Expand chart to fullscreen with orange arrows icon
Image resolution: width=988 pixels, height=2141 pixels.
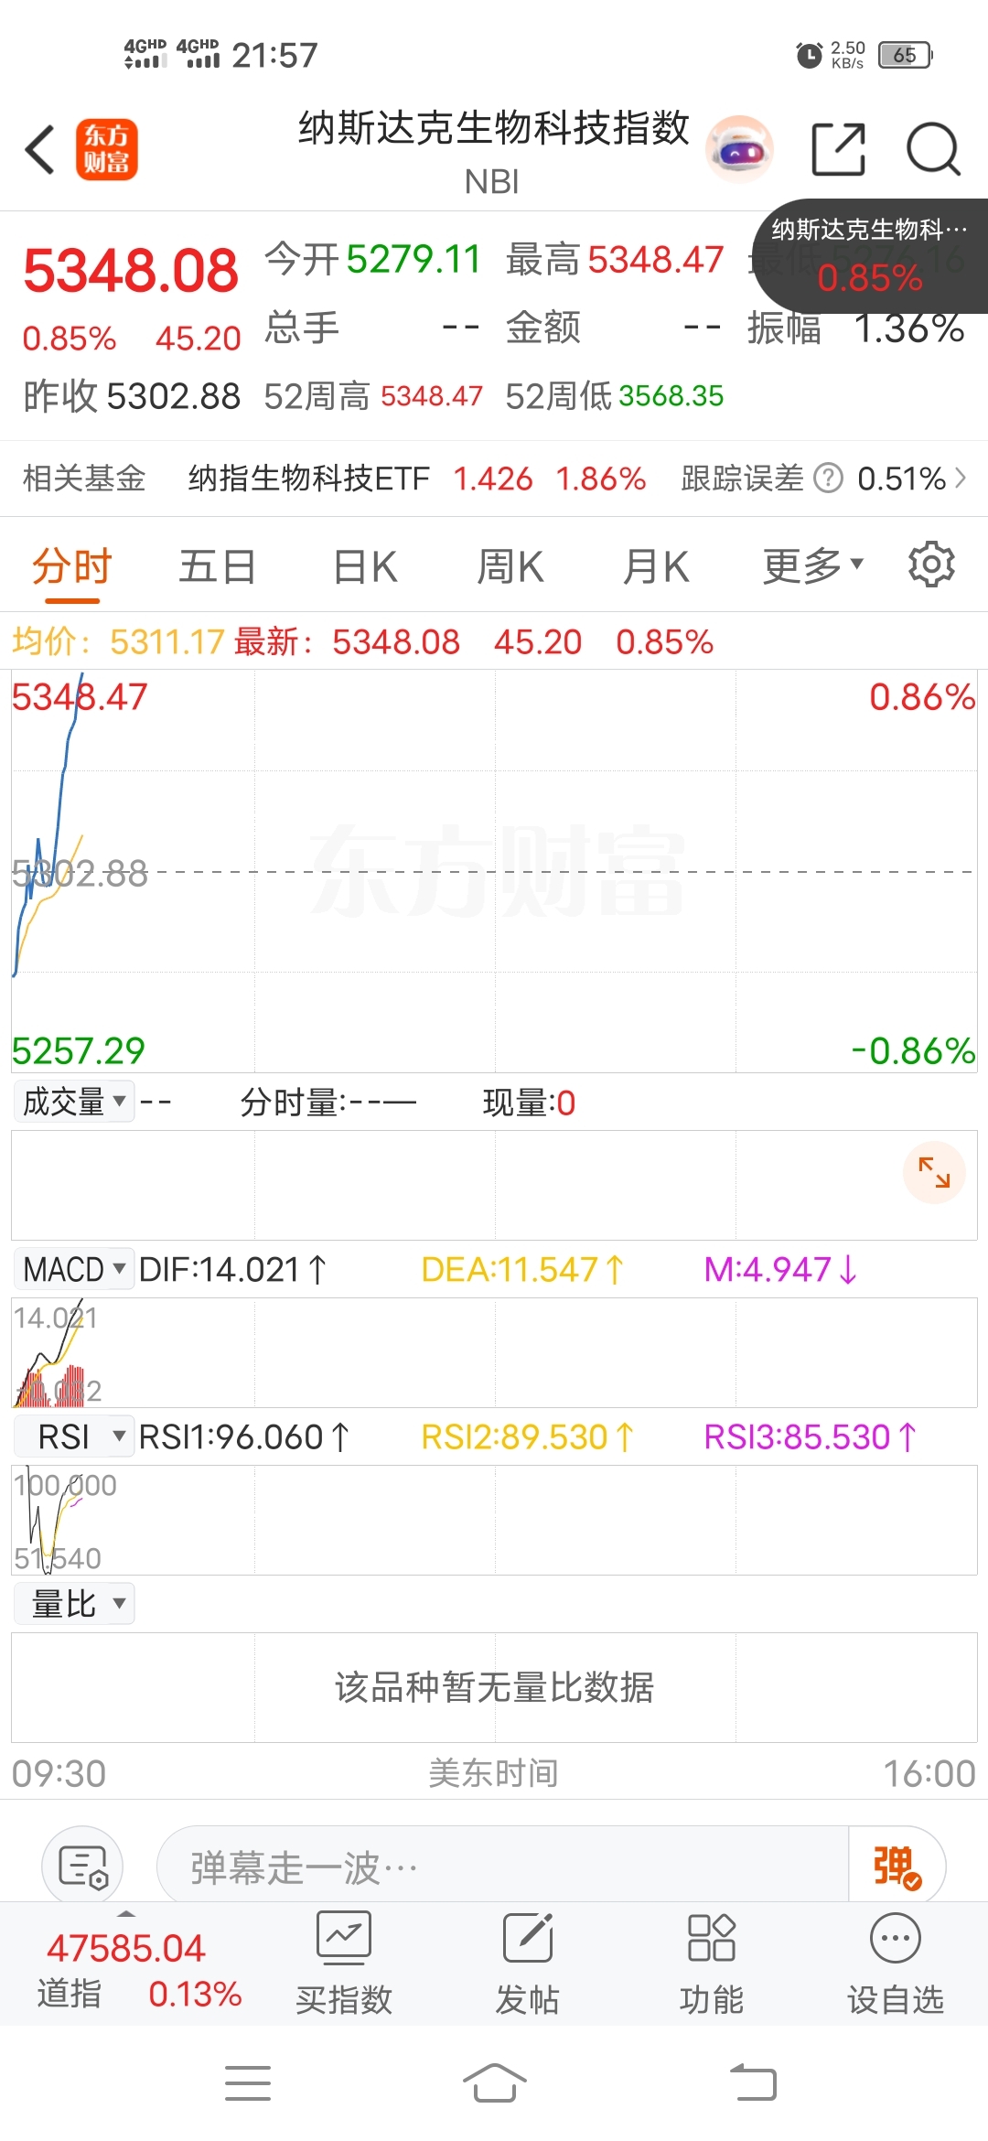[934, 1172]
